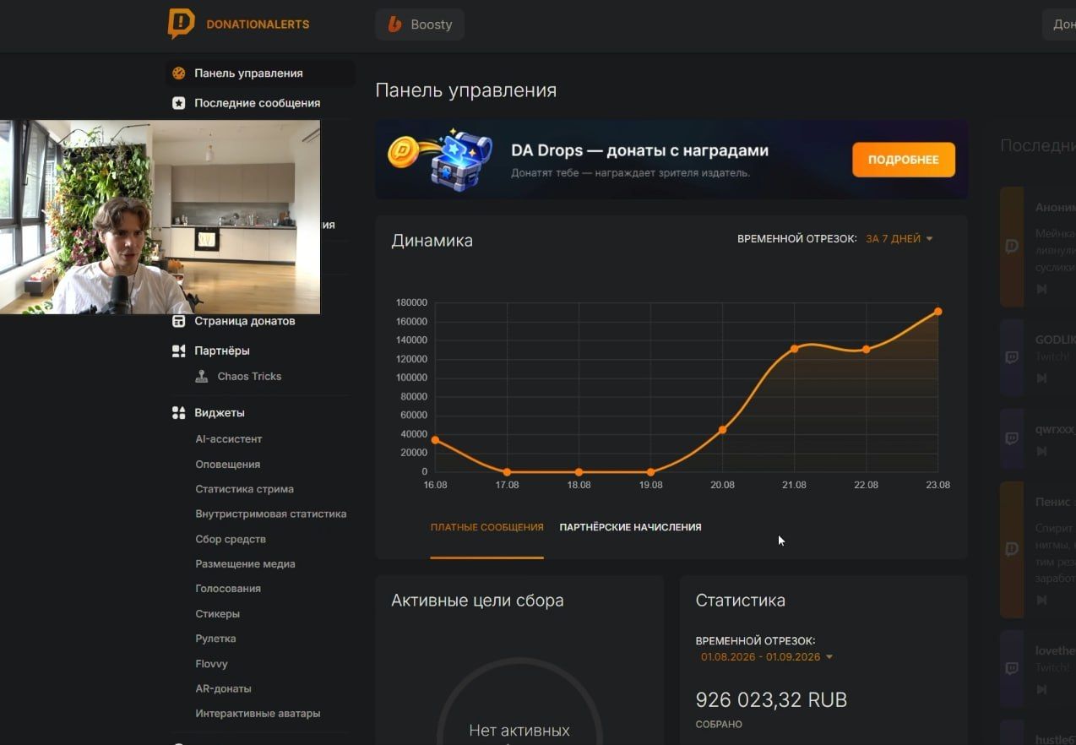Open the AI-ассистент widget
Viewport: 1076px width, 745px height.
(229, 439)
